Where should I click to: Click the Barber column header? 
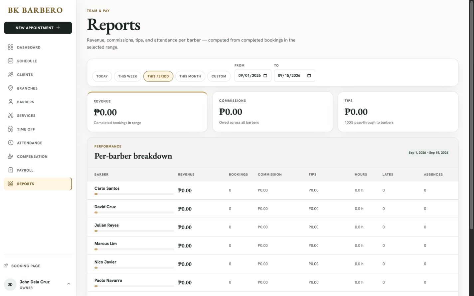point(101,174)
